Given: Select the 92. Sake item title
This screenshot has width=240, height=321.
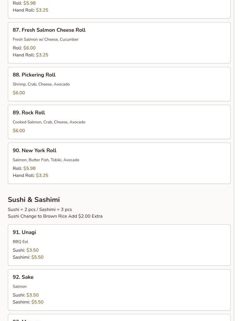Looking at the screenshot, I should tap(23, 277).
